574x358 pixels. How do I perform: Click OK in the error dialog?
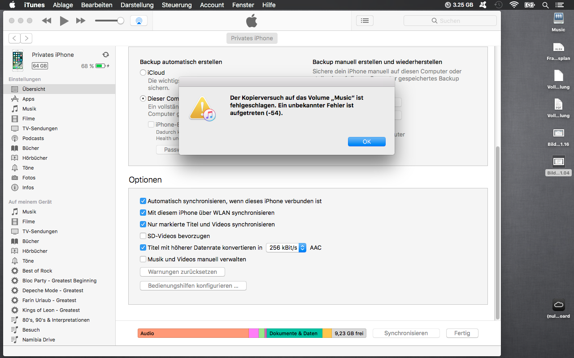point(367,141)
